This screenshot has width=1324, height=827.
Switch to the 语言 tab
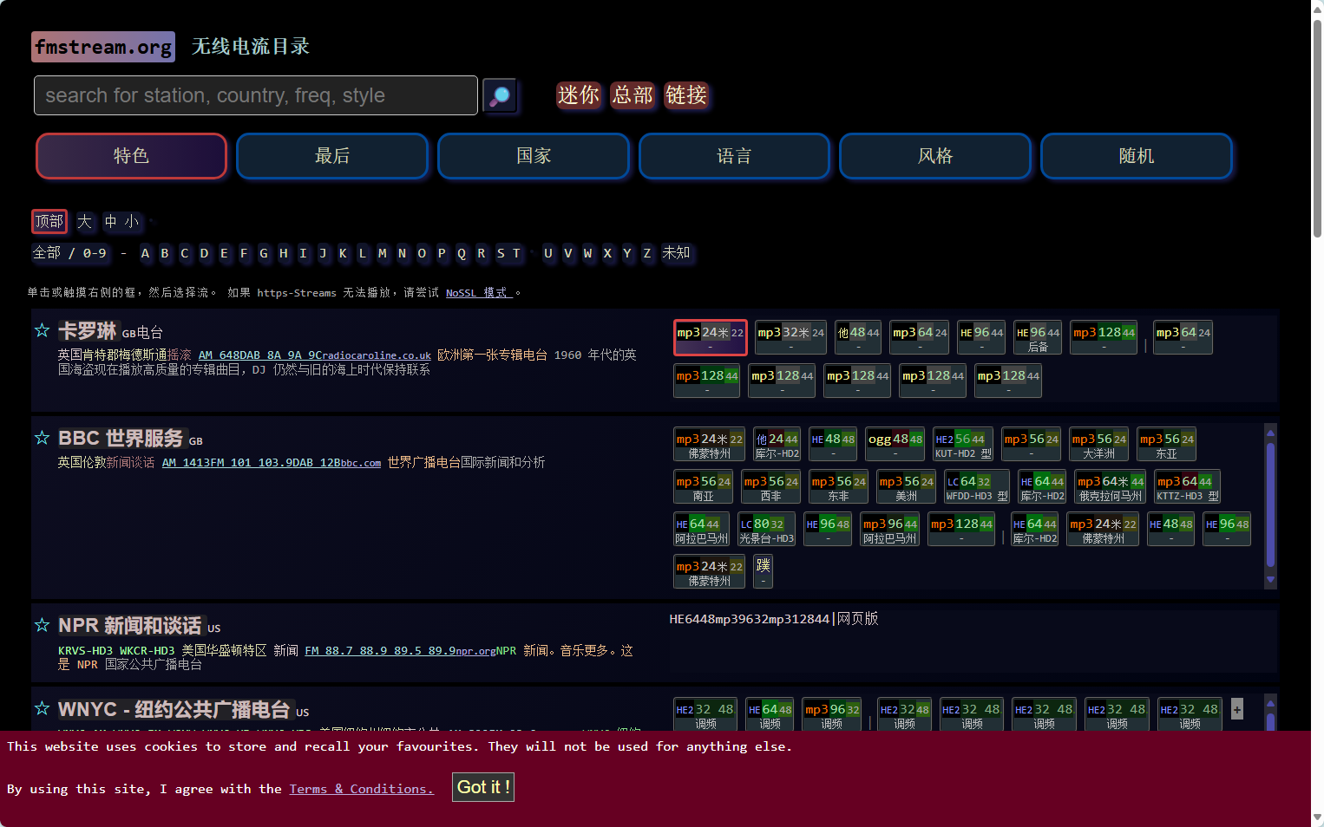pyautogui.click(x=734, y=156)
